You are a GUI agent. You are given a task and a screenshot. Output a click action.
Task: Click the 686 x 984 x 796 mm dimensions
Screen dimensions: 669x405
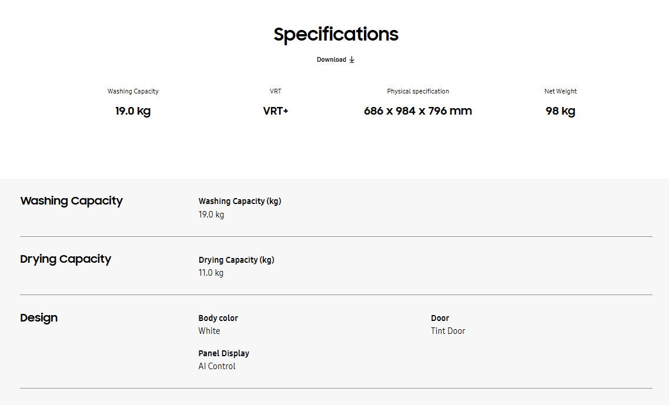(x=417, y=111)
